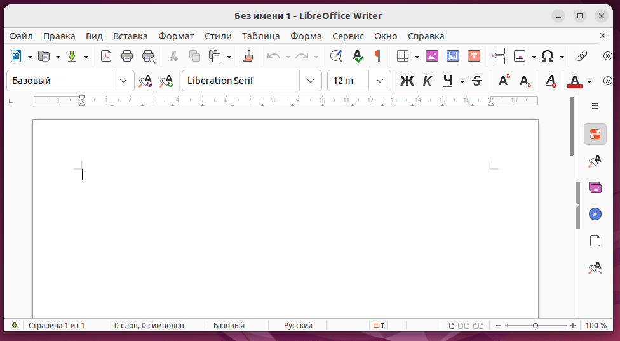The height and width of the screenshot is (341, 620).
Task: Open the Файл menu
Action: 20,36
